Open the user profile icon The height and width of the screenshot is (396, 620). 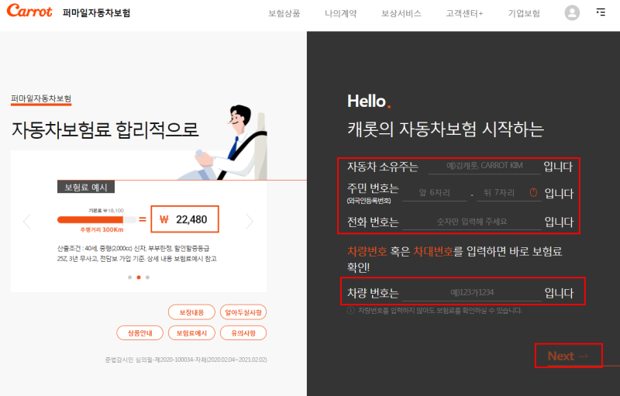coord(572,12)
